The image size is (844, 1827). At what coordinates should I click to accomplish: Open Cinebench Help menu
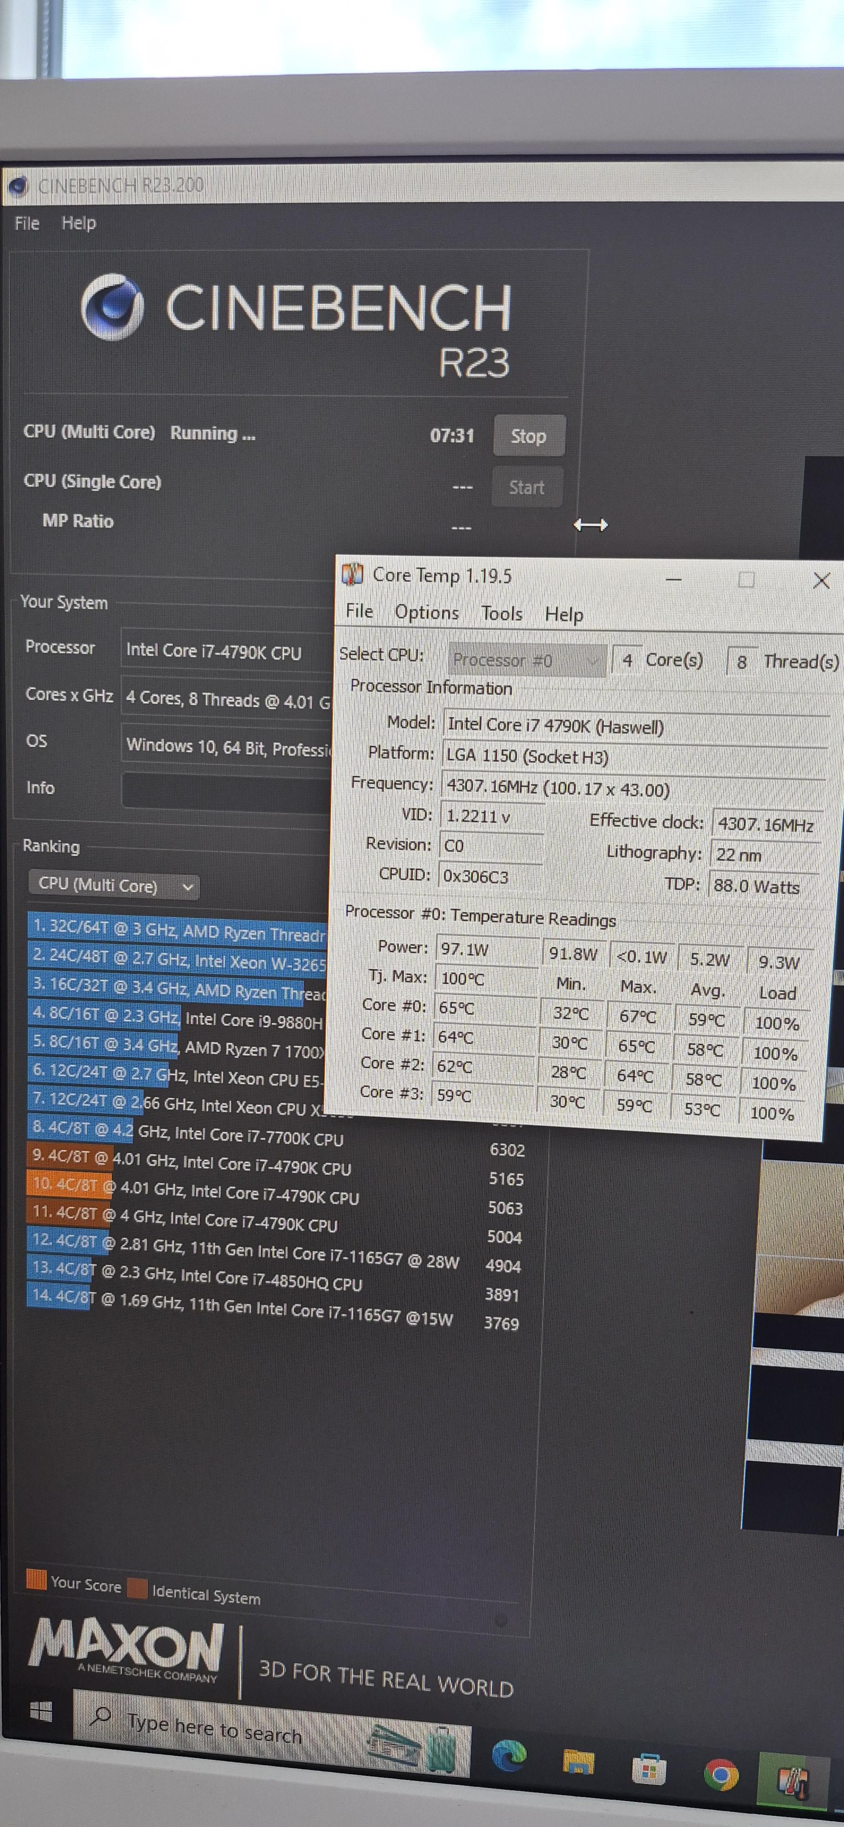pos(79,223)
